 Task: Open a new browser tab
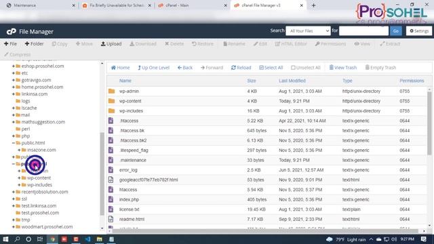(313, 5)
